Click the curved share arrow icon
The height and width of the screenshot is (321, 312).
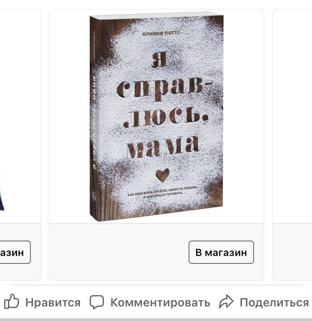coord(226,301)
